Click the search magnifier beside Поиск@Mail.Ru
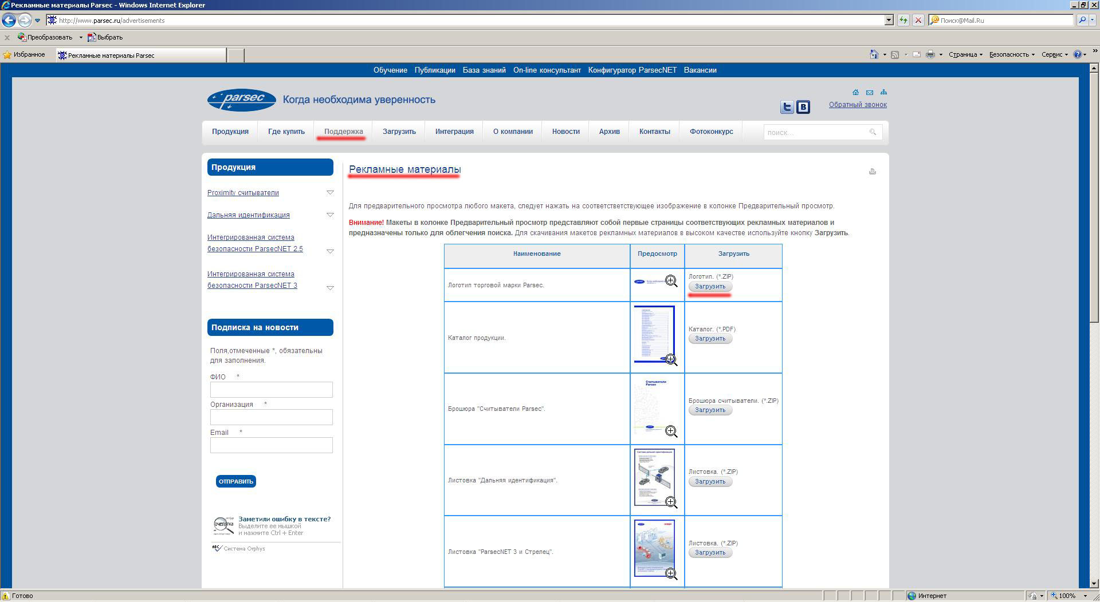The height and width of the screenshot is (602, 1100). [x=1082, y=20]
